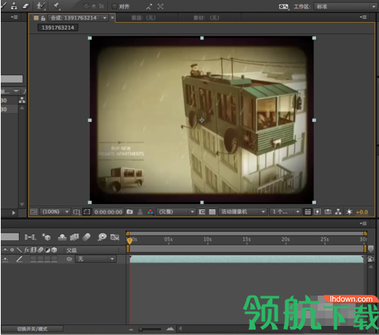Toggle the region of interest icon
This screenshot has width=379, height=335.
[202, 211]
